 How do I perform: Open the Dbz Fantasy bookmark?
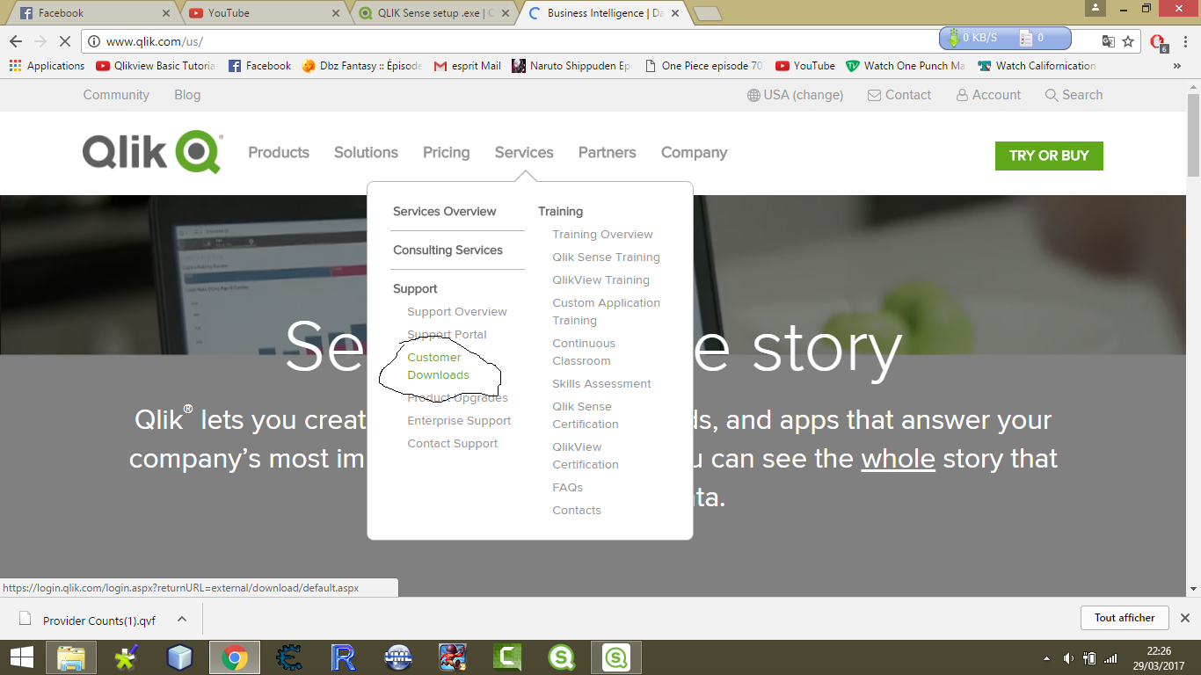click(x=361, y=66)
